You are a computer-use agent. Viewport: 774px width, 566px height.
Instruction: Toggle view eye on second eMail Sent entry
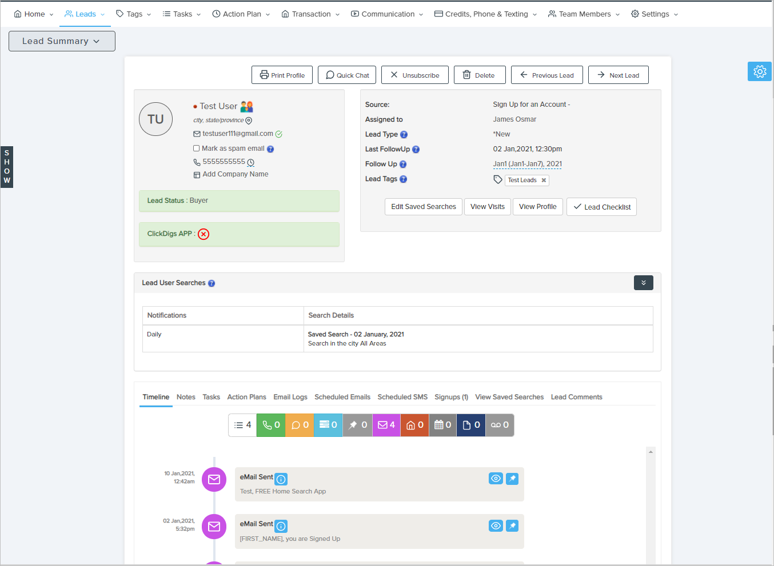click(x=496, y=525)
